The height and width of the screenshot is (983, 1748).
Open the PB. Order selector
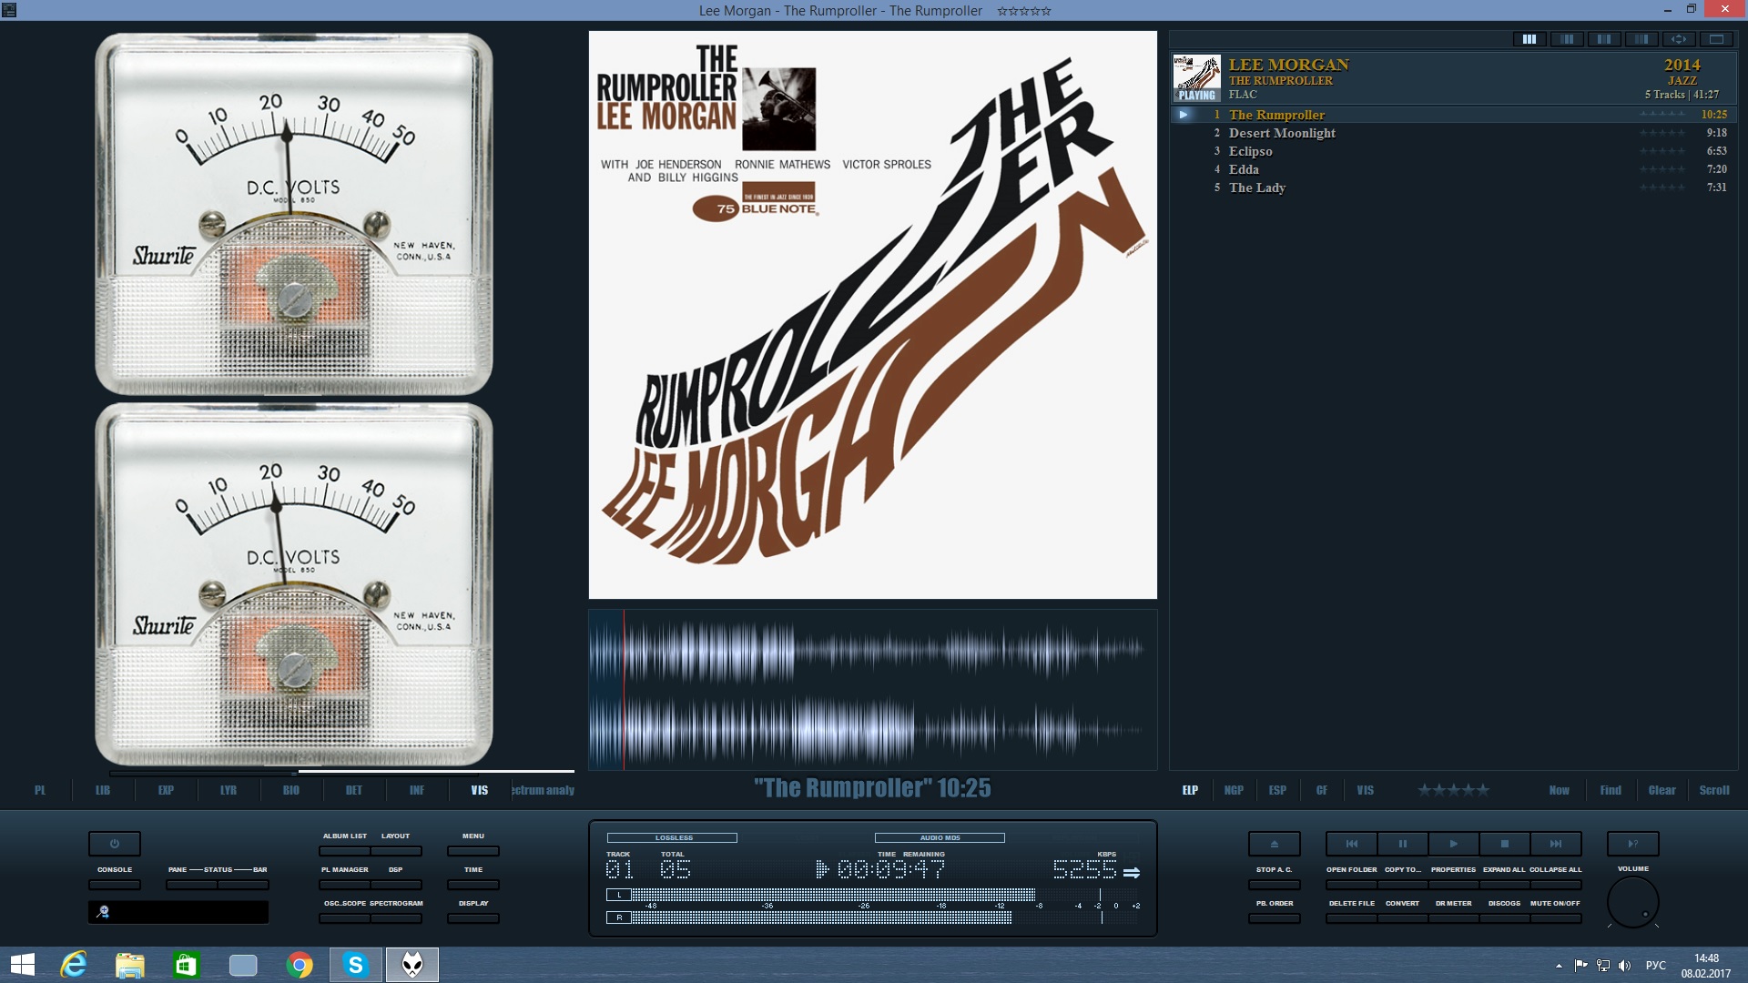click(x=1274, y=917)
